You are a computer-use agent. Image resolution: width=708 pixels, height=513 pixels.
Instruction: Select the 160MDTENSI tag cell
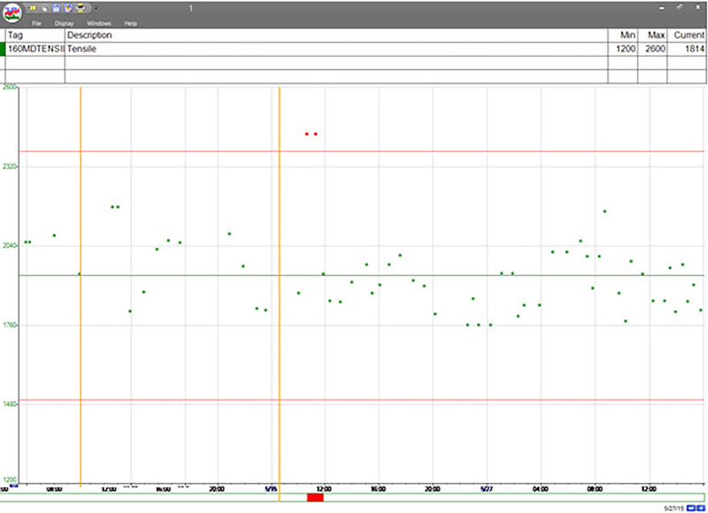(35, 50)
